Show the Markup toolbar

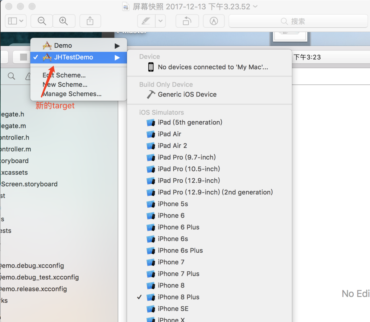[214, 21]
